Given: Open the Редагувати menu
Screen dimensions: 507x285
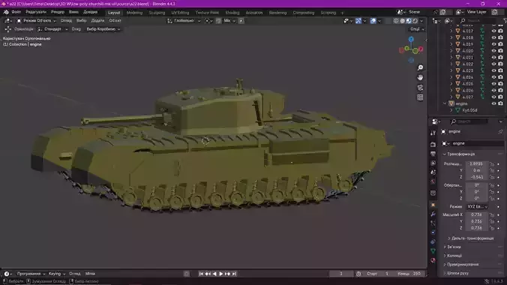Looking at the screenshot, I should (36, 12).
